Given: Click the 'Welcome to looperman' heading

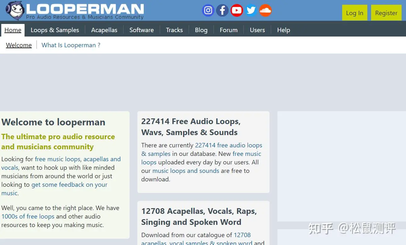Looking at the screenshot, I should tap(53, 122).
